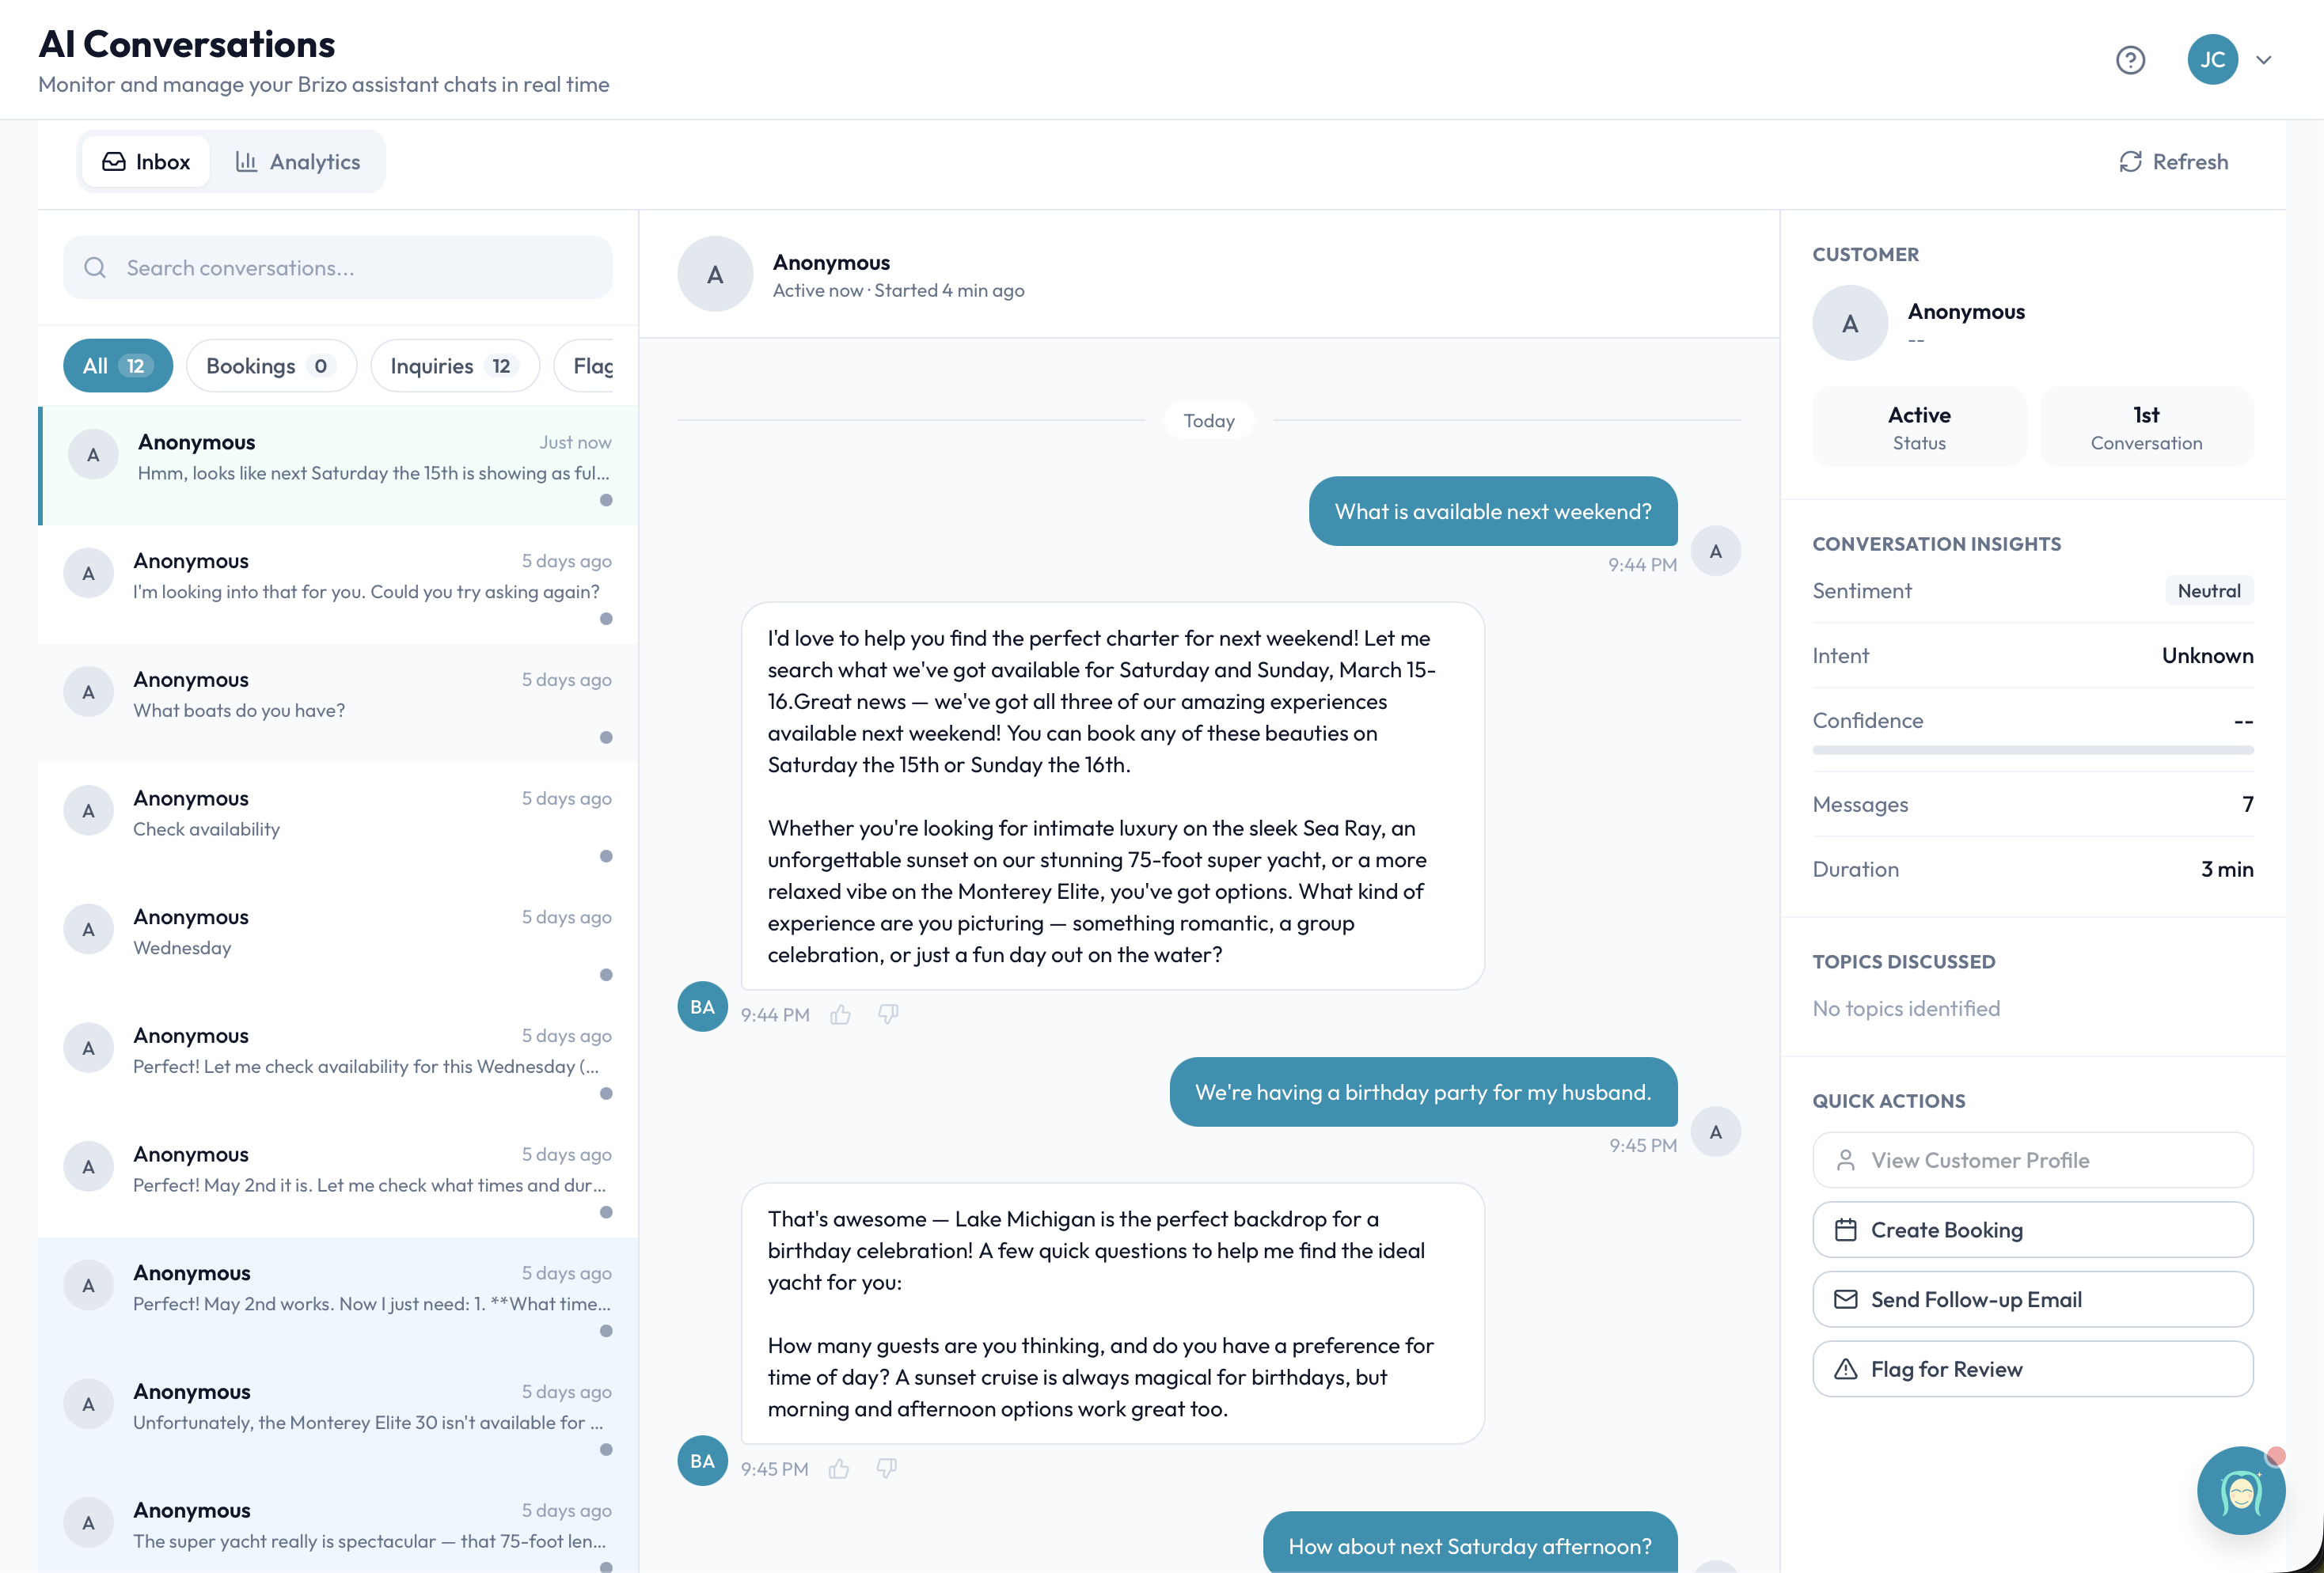
Task: Thumbs up the 9:44 PM assistant reply
Action: pos(840,1015)
